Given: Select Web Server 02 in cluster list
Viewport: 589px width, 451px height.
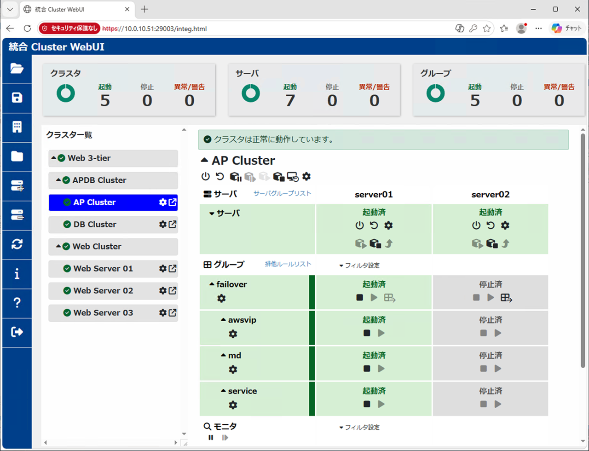Looking at the screenshot, I should [104, 291].
